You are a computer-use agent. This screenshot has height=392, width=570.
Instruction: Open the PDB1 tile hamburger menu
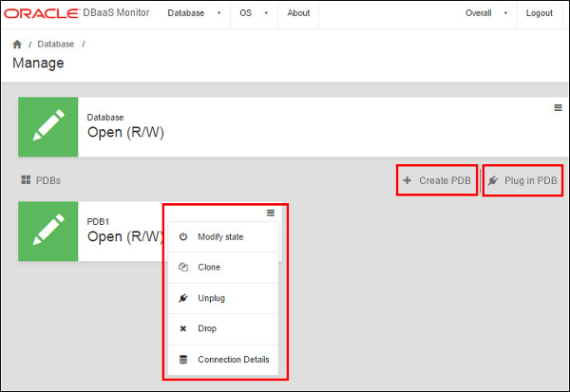271,213
